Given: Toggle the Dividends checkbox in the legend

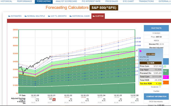Looking at the screenshot, I should pyautogui.click(x=160, y=87).
